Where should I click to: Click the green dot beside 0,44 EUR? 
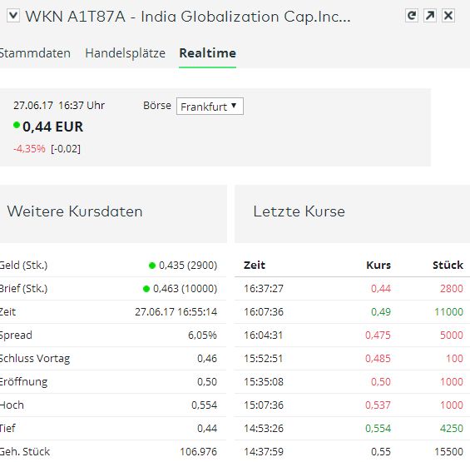pyautogui.click(x=17, y=125)
